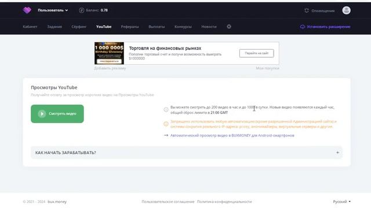Click Установить расширение link
The width and height of the screenshot is (371, 208).
point(329,27)
